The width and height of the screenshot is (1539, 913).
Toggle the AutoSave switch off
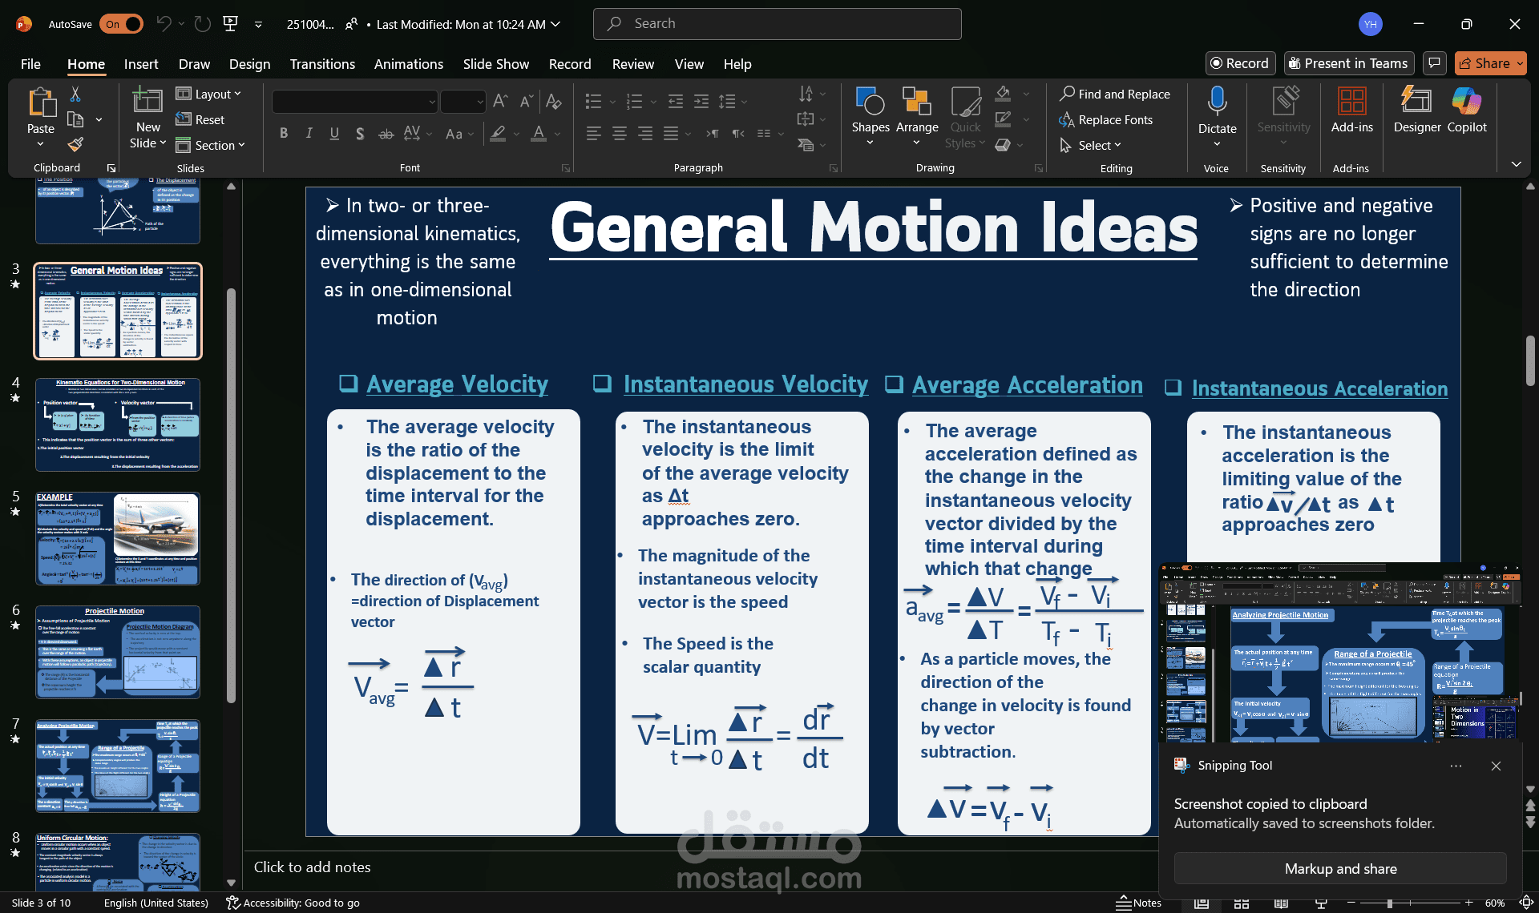tap(122, 24)
